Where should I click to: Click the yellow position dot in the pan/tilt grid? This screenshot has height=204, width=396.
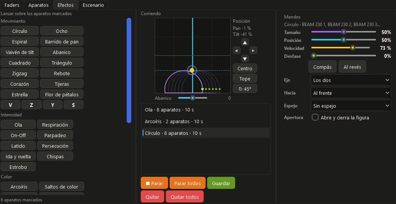pyautogui.click(x=192, y=70)
